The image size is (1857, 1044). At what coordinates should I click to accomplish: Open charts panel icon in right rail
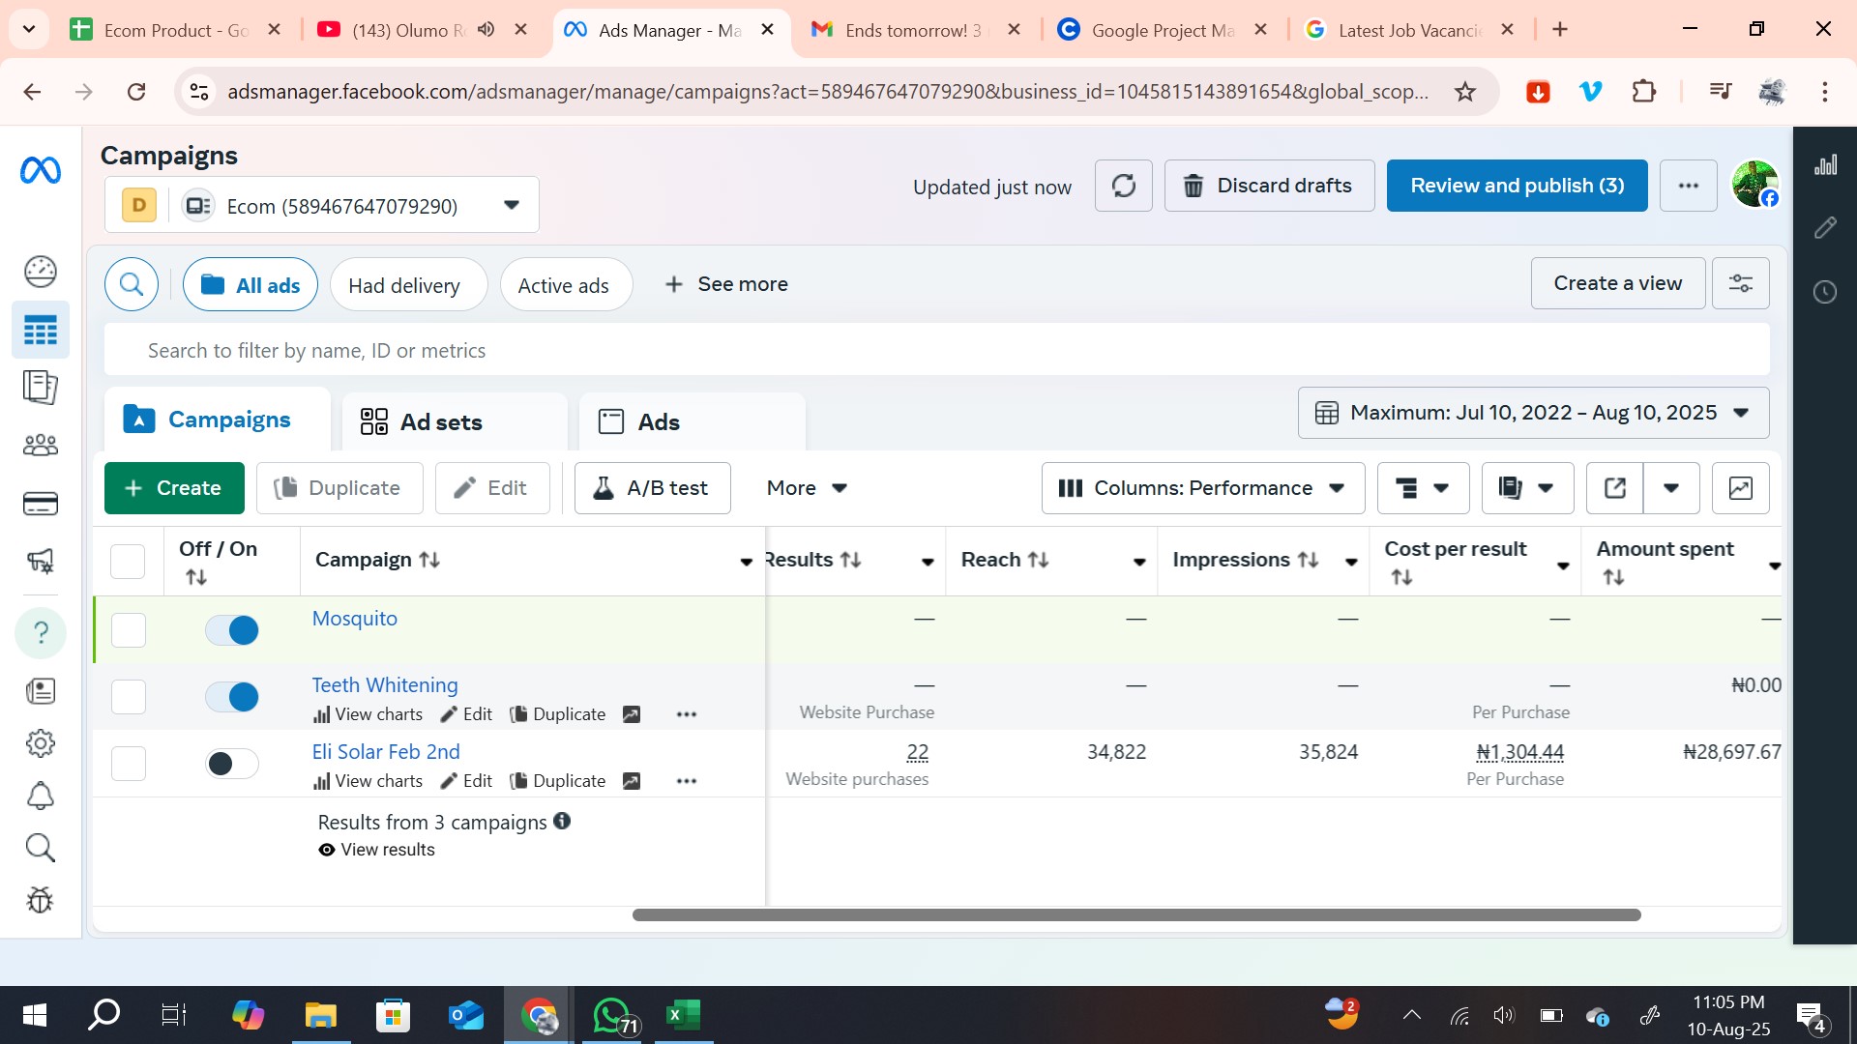1825,165
